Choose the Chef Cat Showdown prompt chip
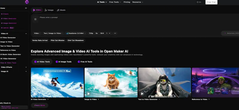The image size is (239, 110). (x=76, y=41)
